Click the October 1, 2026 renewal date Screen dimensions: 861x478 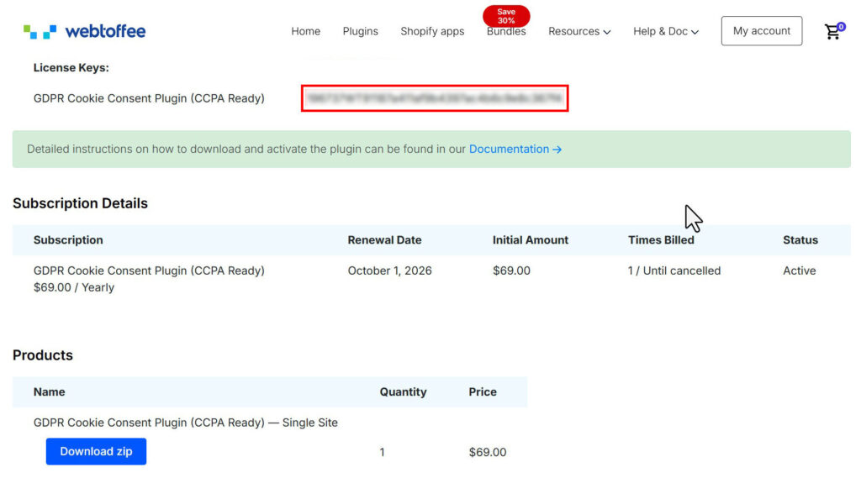(390, 271)
